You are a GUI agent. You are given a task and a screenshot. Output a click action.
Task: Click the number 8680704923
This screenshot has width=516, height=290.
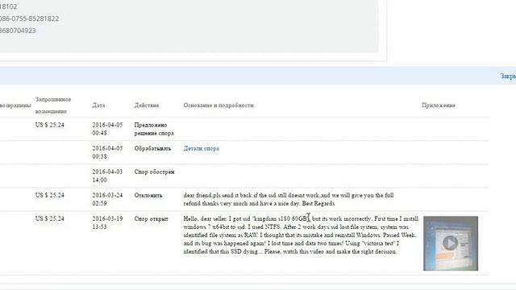click(x=18, y=31)
